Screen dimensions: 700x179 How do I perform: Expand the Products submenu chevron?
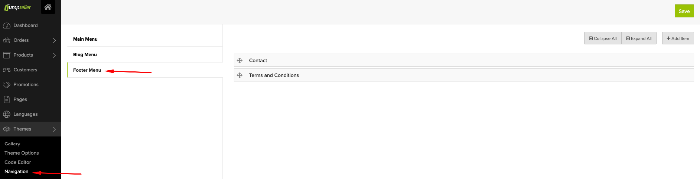click(54, 55)
